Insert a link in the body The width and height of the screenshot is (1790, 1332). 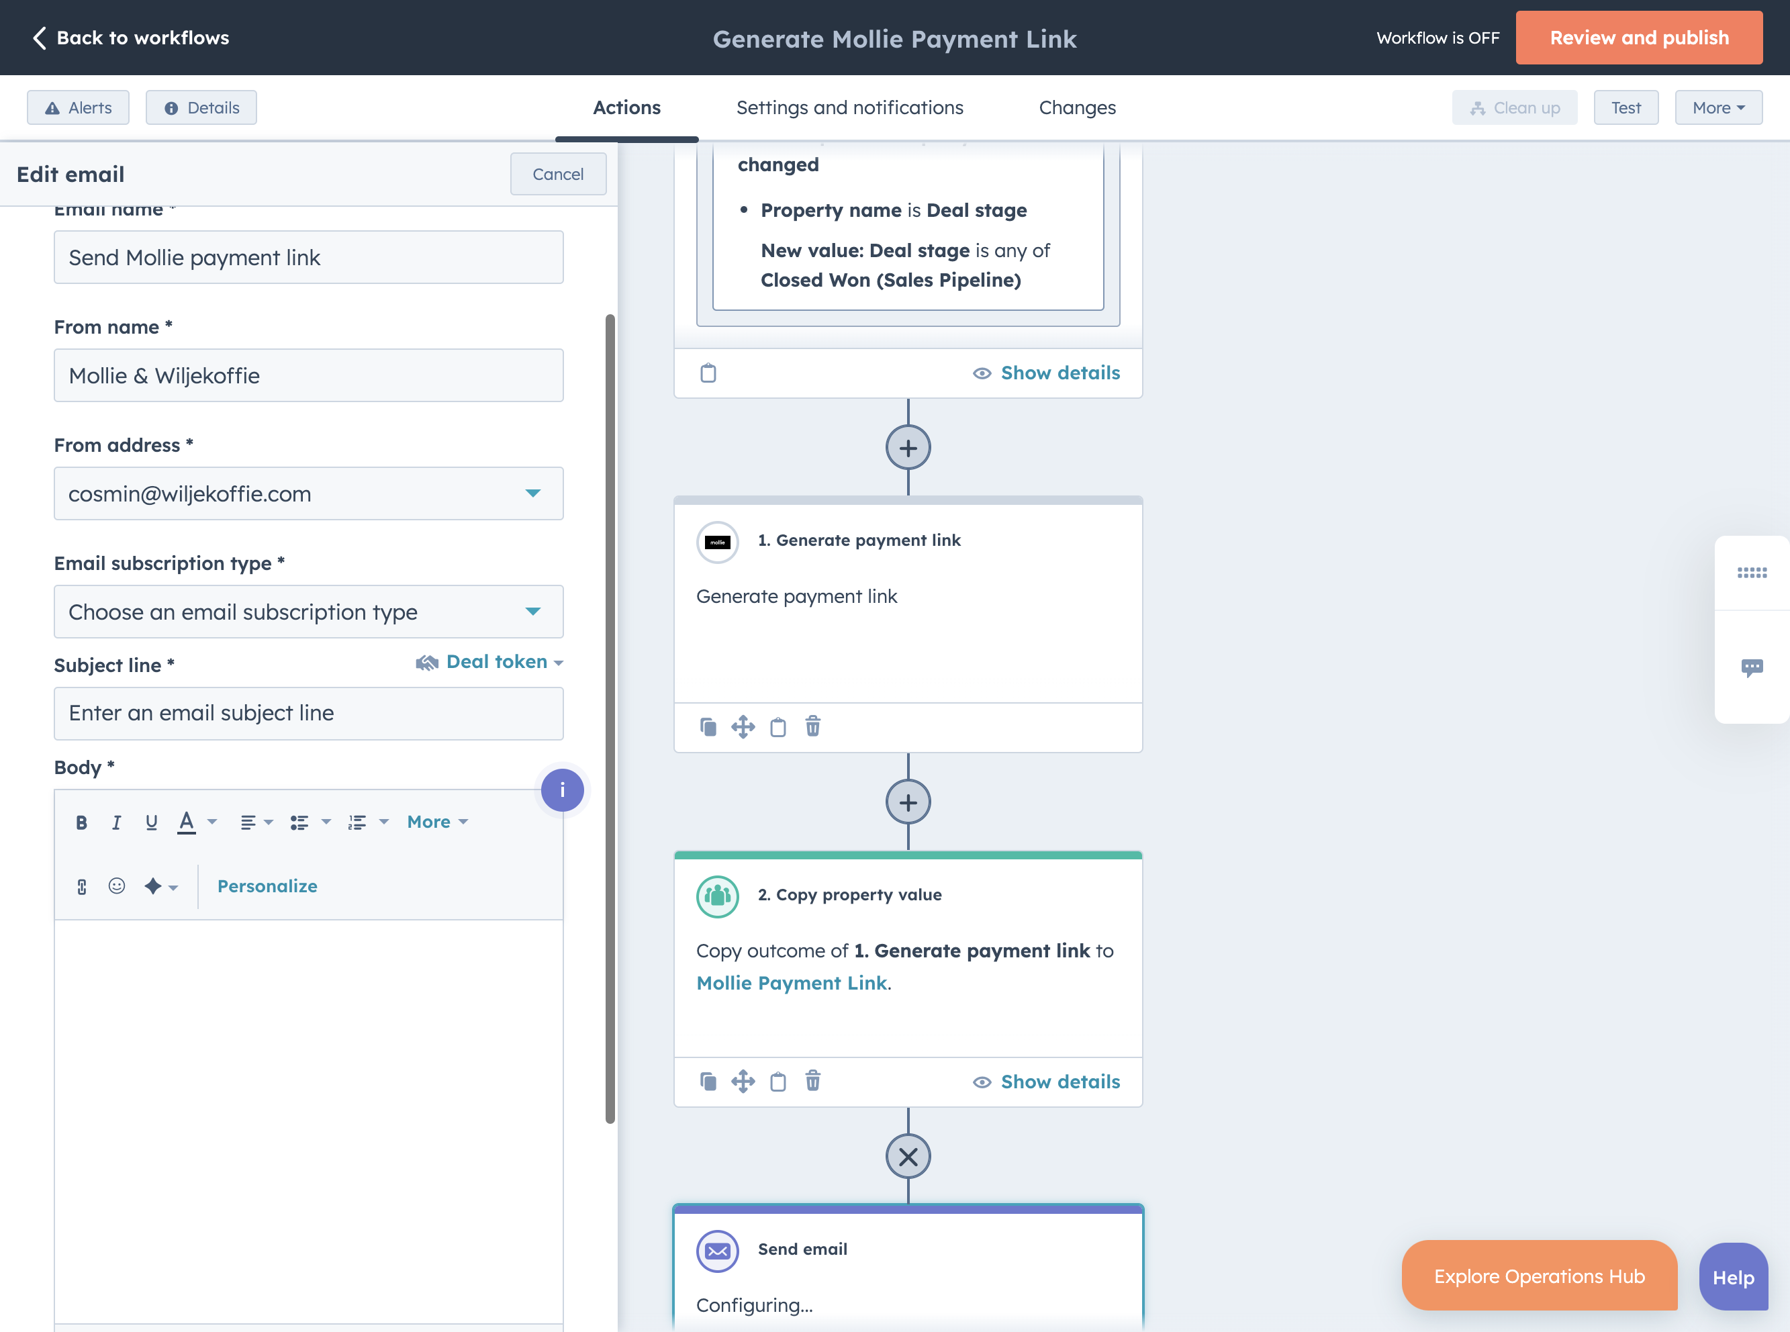pos(81,887)
